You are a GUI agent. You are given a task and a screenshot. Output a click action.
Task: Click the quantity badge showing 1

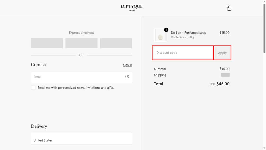[166, 30]
